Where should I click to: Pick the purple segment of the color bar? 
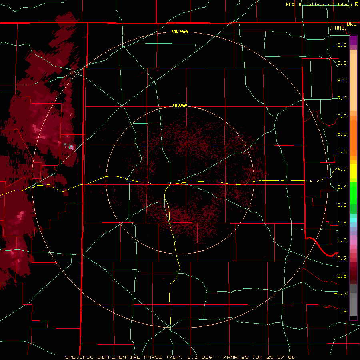pos(353,40)
